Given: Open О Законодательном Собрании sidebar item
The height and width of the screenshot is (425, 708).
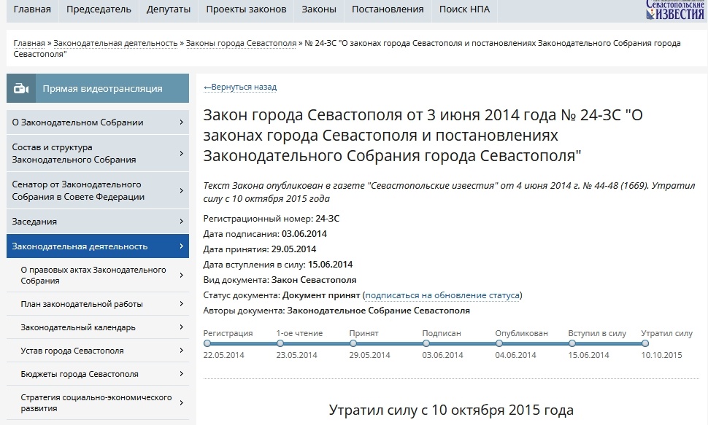Looking at the screenshot, I should click(98, 122).
